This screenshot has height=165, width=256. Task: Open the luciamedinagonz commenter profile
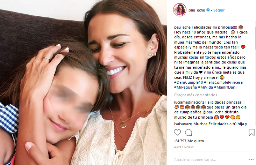(189, 102)
